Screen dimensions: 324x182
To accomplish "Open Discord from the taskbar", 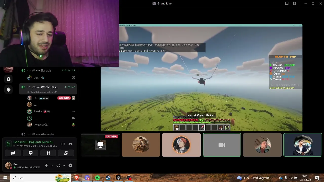I will click(87, 178).
